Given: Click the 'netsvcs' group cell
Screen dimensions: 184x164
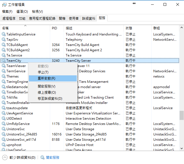Looking at the screenshot, I should click(159, 76).
